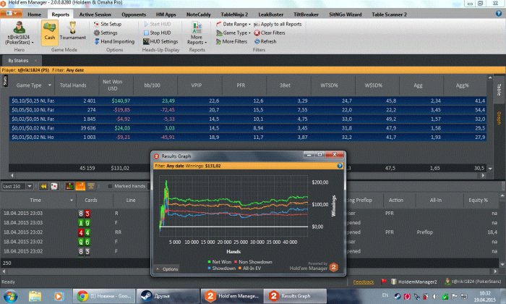506x304 pixels.
Task: Open Site Setup
Action: click(108, 24)
